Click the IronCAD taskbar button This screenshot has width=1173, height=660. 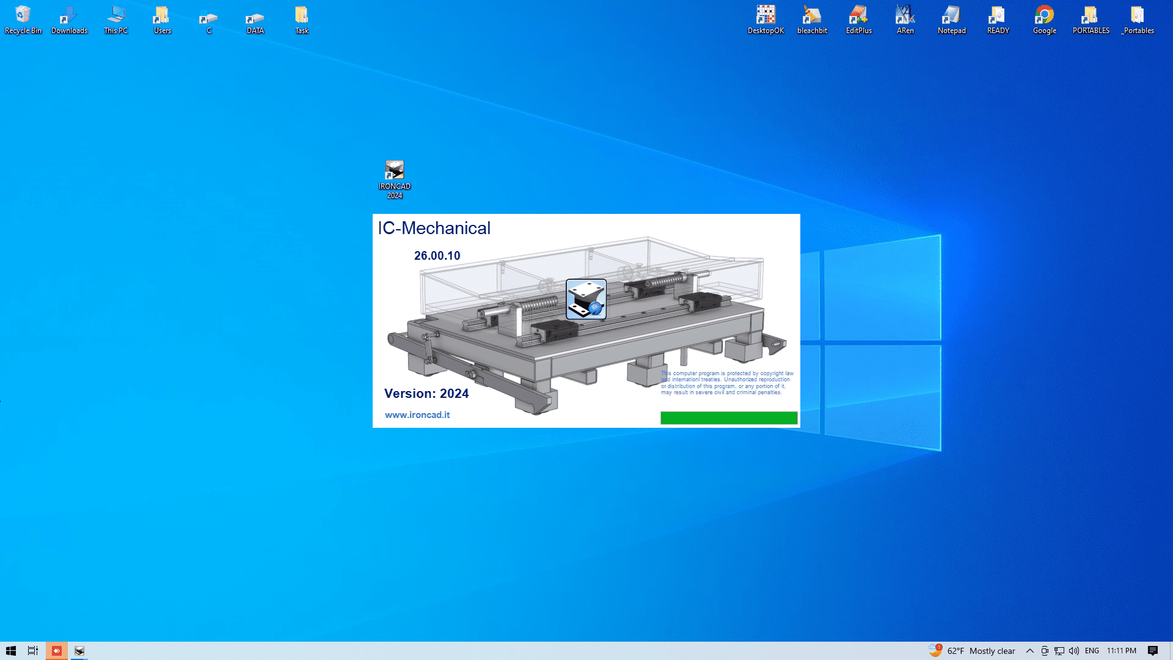point(79,651)
